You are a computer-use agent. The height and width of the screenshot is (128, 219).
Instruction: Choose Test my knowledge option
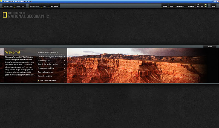45,72
